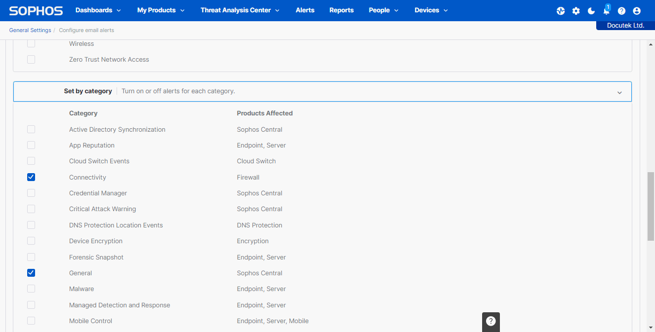This screenshot has height=332, width=655.
Task: Click the scrollbar up arrow
Action: tap(651, 44)
